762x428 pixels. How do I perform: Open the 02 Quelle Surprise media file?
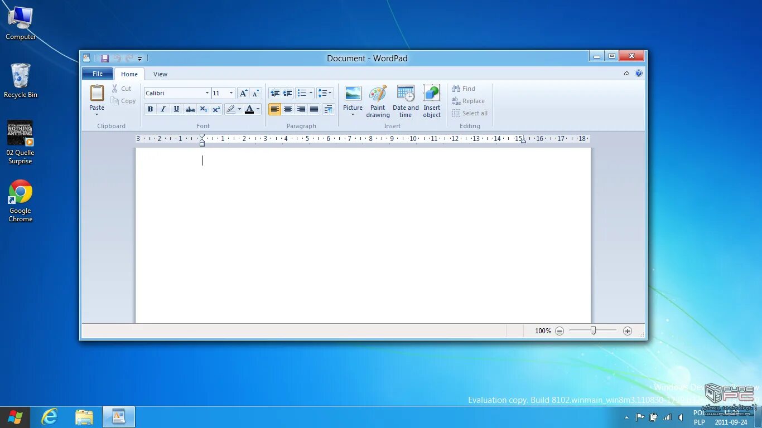(20, 142)
